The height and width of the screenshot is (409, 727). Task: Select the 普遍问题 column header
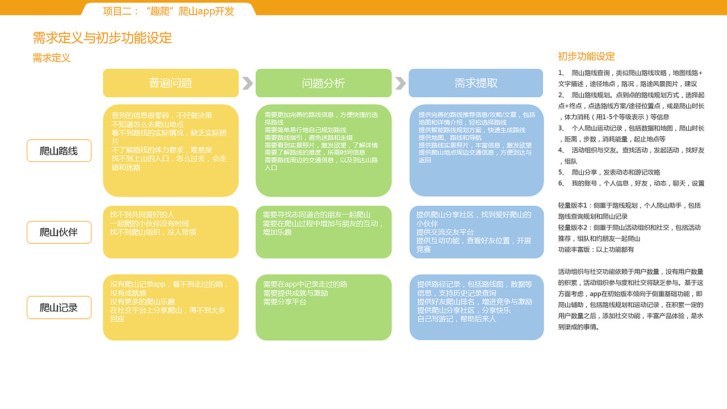[170, 83]
